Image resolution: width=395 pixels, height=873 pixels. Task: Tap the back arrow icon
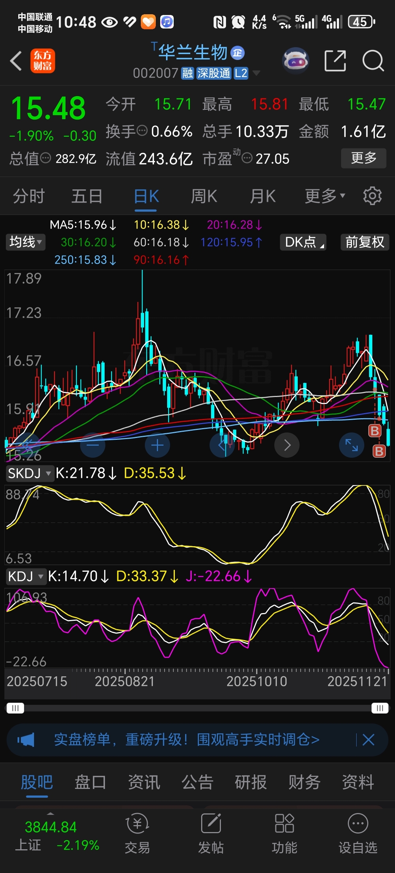coord(16,61)
